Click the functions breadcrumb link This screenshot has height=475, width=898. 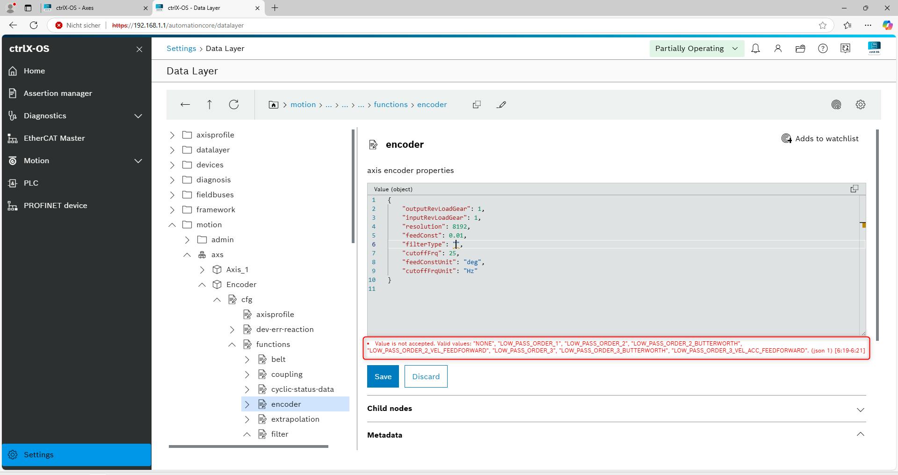coord(391,105)
